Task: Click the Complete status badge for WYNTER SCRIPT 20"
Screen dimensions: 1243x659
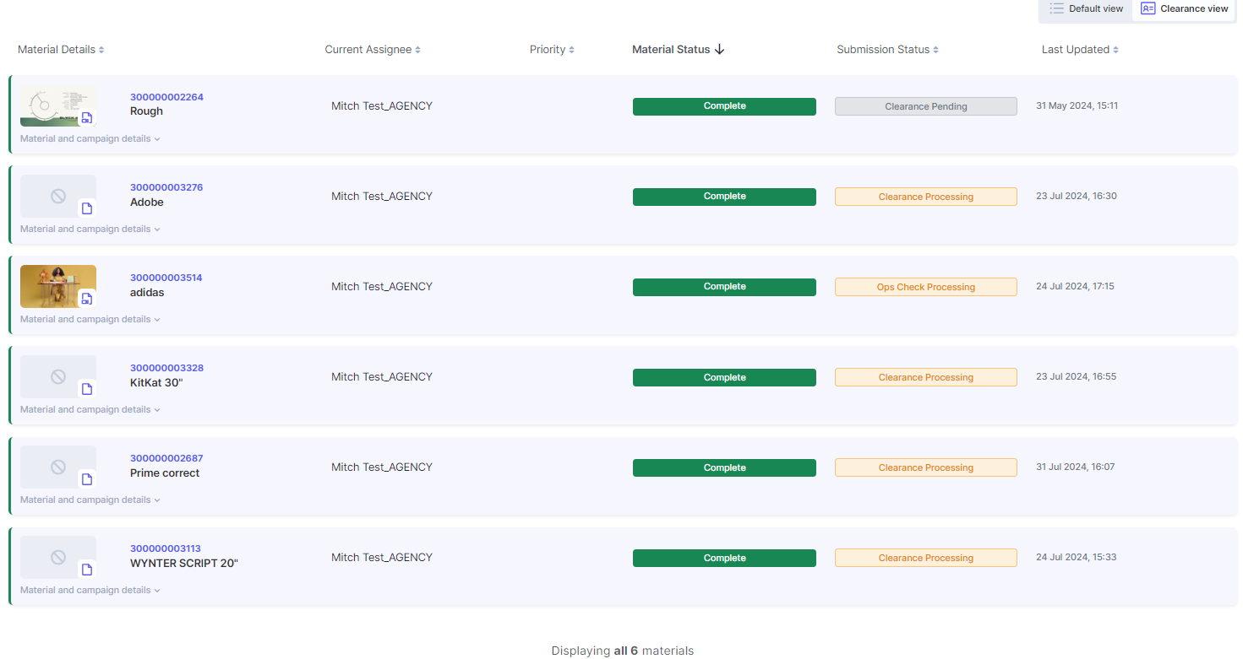Action: point(724,558)
